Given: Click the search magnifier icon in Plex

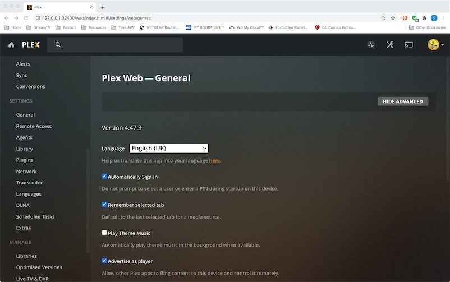Looking at the screenshot, I should pyautogui.click(x=58, y=45).
